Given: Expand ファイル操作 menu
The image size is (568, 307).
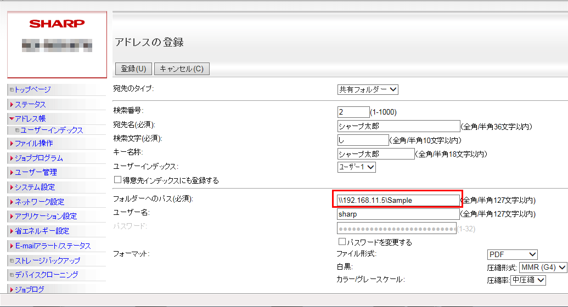Looking at the screenshot, I should pyautogui.click(x=33, y=143).
